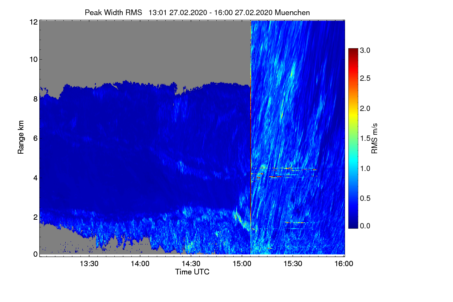This screenshot has height=302, width=453.
Task: Click the range axis label 10
Action: (x=33, y=59)
